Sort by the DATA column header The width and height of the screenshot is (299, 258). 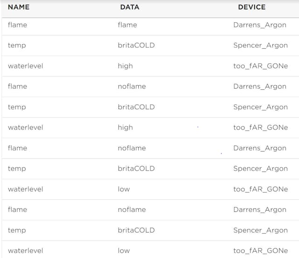pos(129,7)
